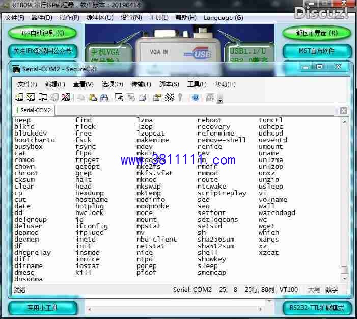Close the Serial-COM2 tab with the X
357x319 pixels.
click(x=344, y=111)
